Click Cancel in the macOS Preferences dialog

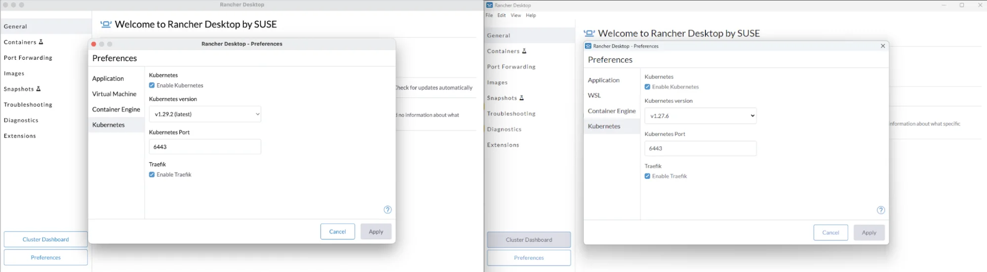(x=338, y=232)
